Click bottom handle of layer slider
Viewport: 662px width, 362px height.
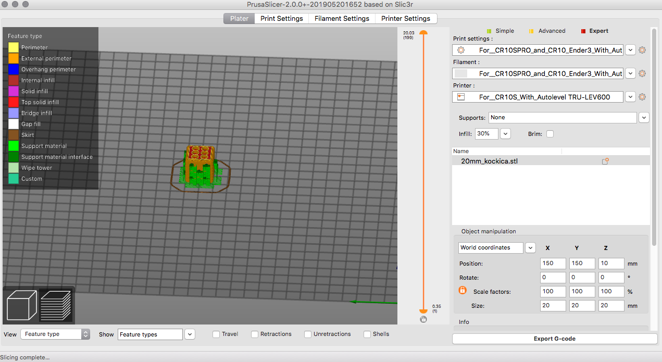point(423,310)
